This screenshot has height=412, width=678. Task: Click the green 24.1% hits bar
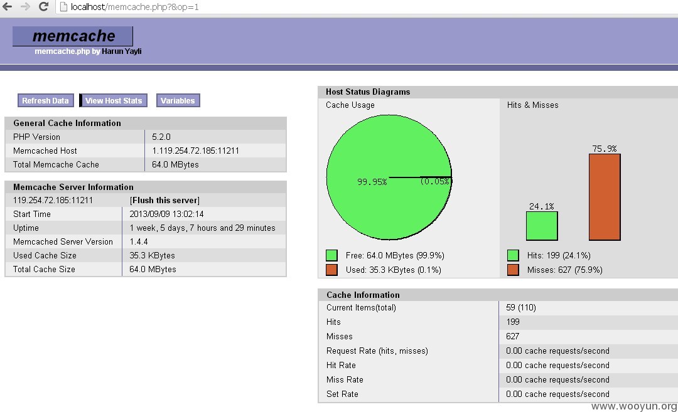(x=542, y=226)
